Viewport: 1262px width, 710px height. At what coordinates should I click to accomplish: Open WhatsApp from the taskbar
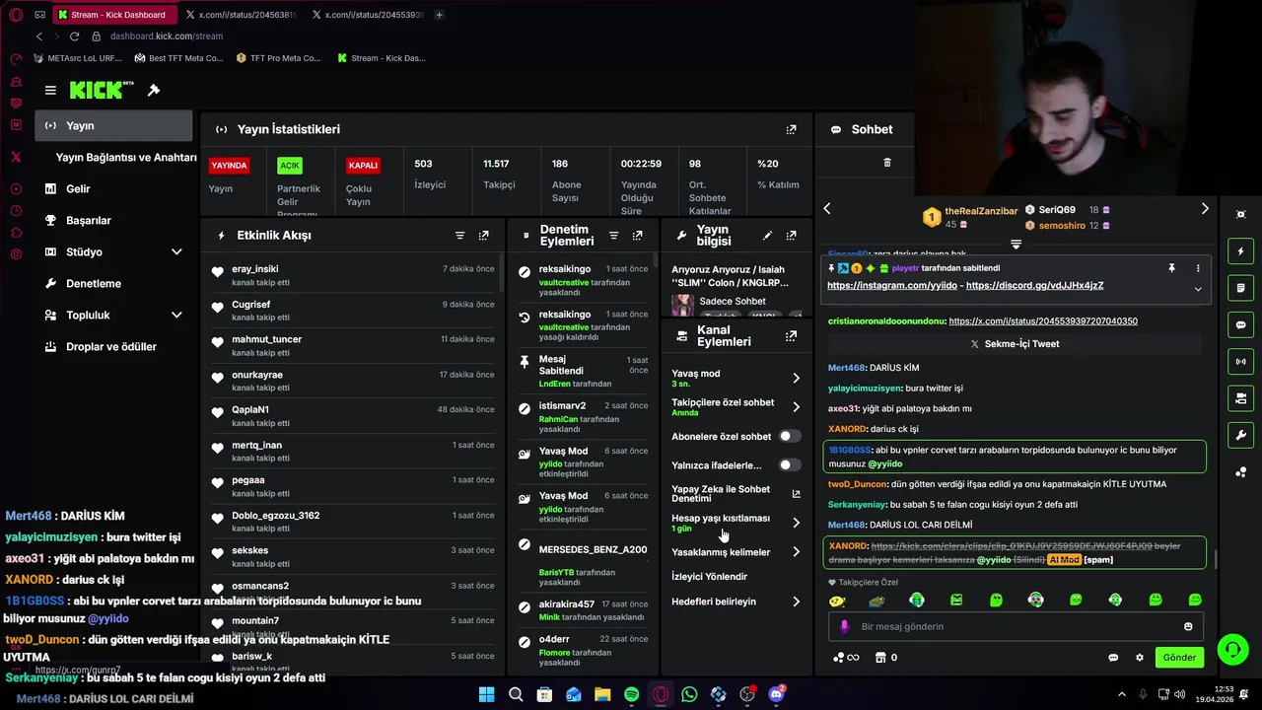689,694
